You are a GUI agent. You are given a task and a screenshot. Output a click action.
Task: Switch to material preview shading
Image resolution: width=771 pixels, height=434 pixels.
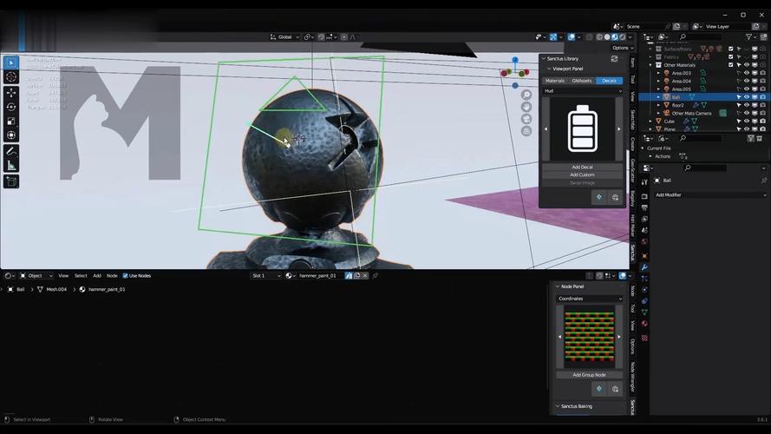coord(615,37)
